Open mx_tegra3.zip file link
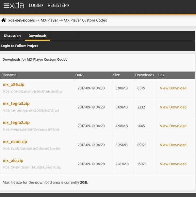 [x=16, y=104]
